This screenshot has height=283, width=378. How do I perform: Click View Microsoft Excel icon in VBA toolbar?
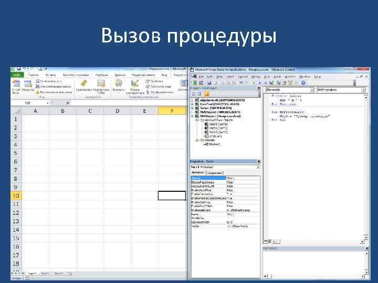tap(195, 83)
